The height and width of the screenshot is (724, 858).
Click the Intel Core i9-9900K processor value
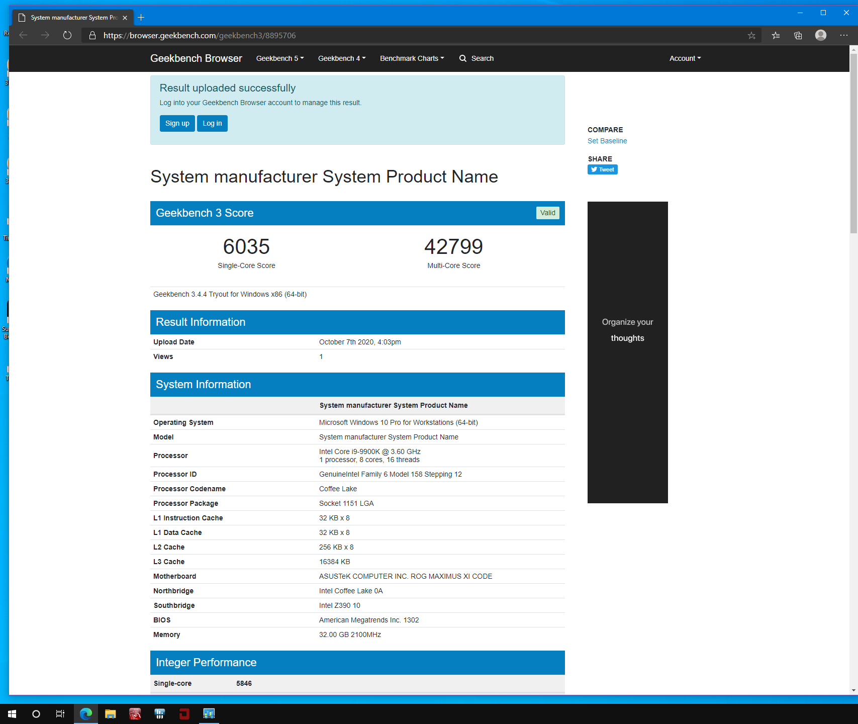pos(370,451)
